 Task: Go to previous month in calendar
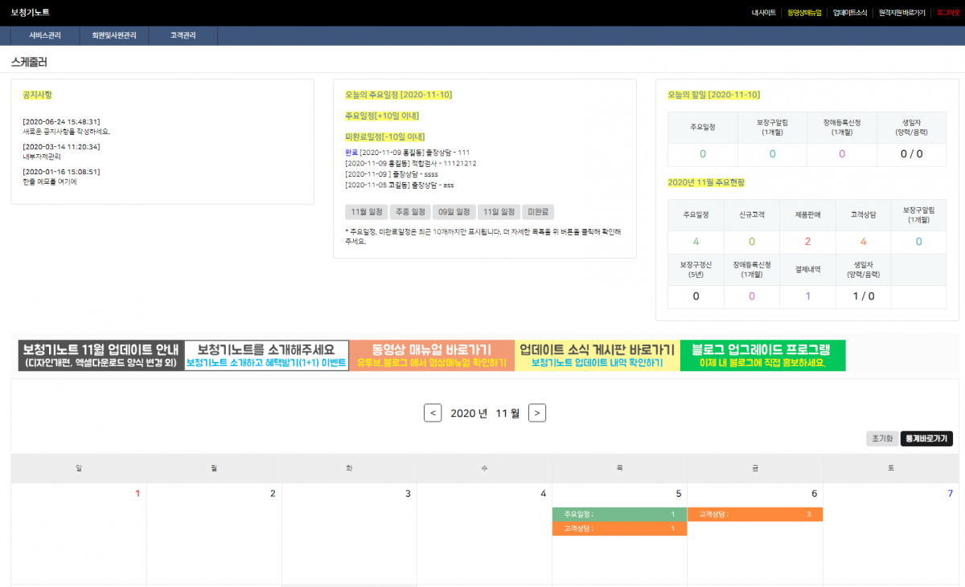433,413
